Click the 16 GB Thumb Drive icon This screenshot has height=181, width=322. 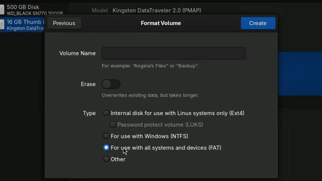pyautogui.click(x=2, y=25)
